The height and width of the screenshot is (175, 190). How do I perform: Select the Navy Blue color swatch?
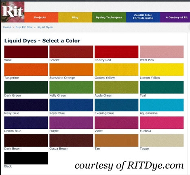[26, 105]
